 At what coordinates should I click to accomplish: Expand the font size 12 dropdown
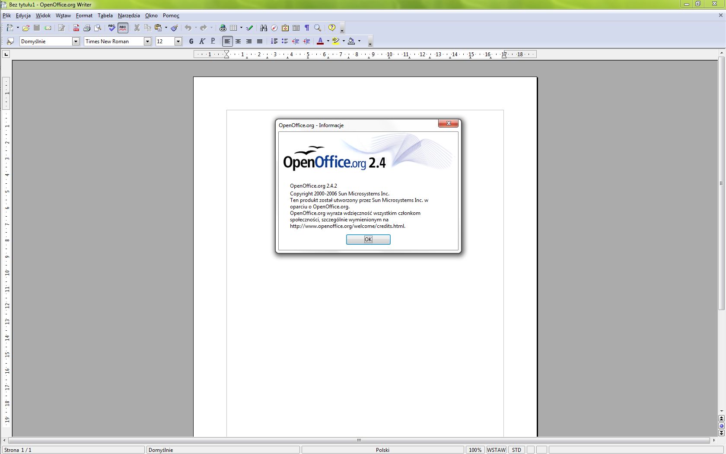pyautogui.click(x=178, y=41)
